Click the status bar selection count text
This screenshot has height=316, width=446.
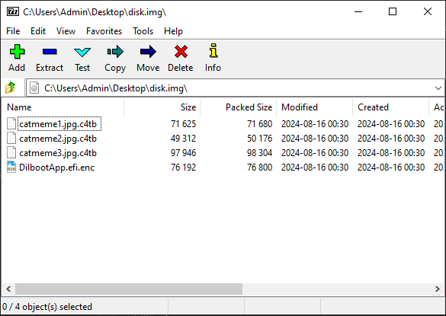[47, 307]
